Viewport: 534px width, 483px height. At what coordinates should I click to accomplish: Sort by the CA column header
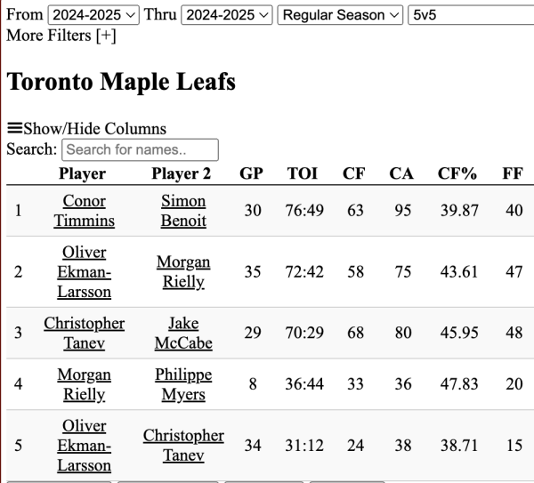point(401,173)
